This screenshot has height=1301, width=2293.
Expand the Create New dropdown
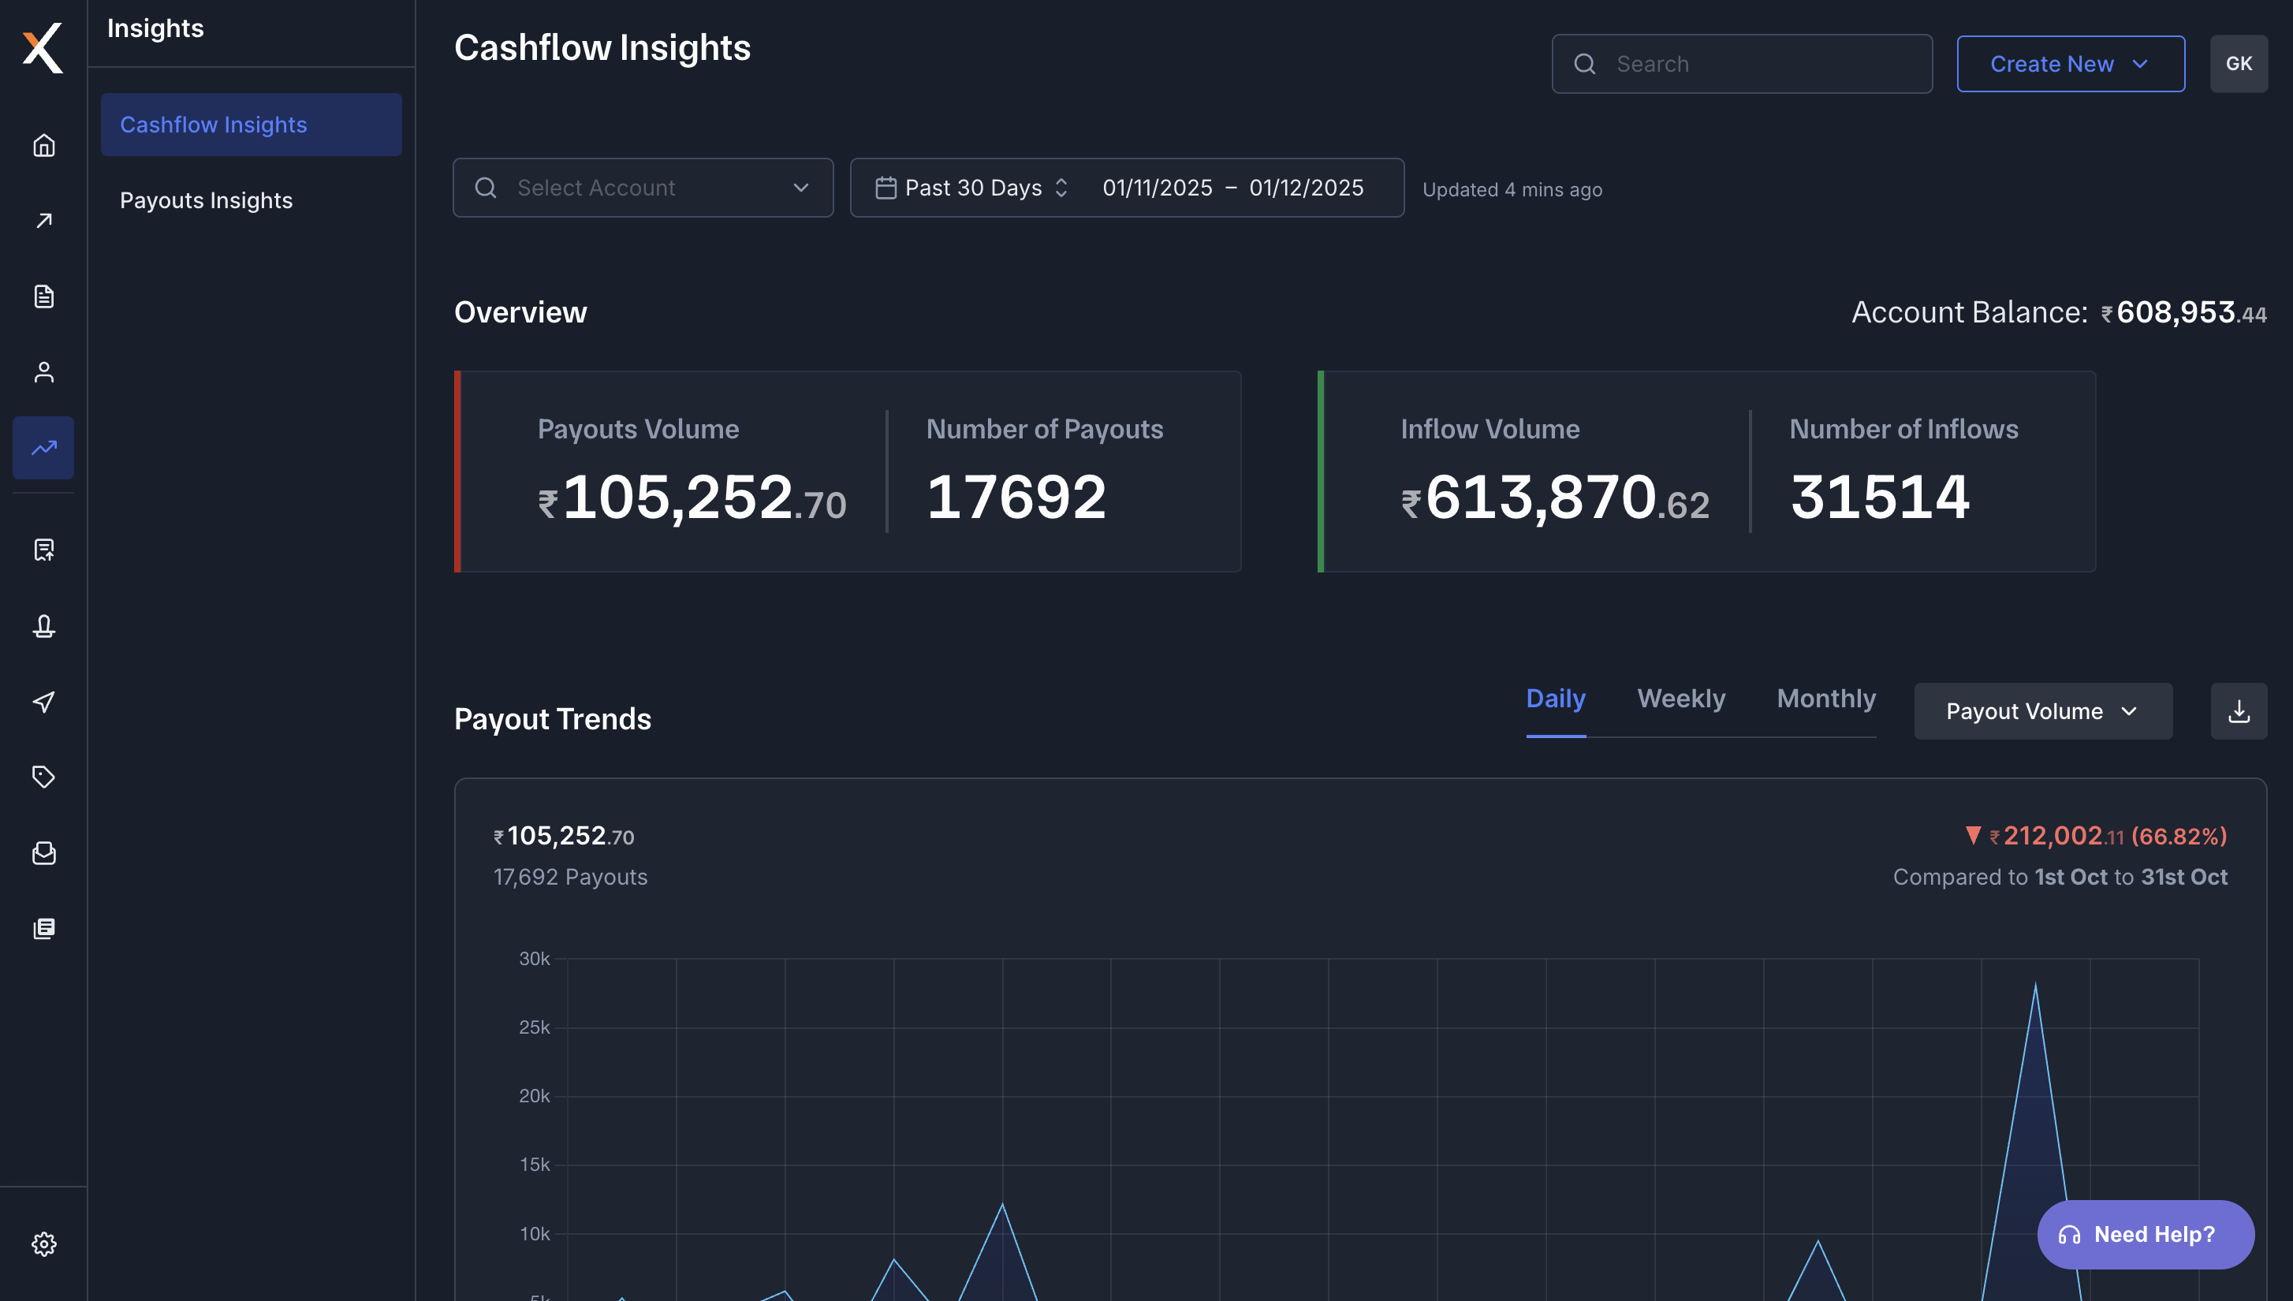[x=2071, y=63]
